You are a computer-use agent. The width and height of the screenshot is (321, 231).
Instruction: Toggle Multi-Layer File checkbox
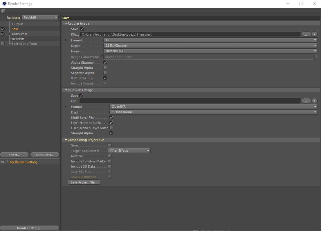coord(111,118)
